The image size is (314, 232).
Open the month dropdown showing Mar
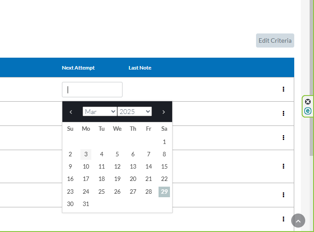pyautogui.click(x=99, y=112)
